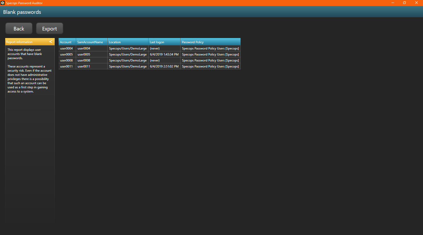The image size is (423, 235).
Task: Click the Report information panel header
Action: 26,42
